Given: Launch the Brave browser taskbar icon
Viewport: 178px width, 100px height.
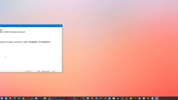Looking at the screenshot, I should [10, 98].
